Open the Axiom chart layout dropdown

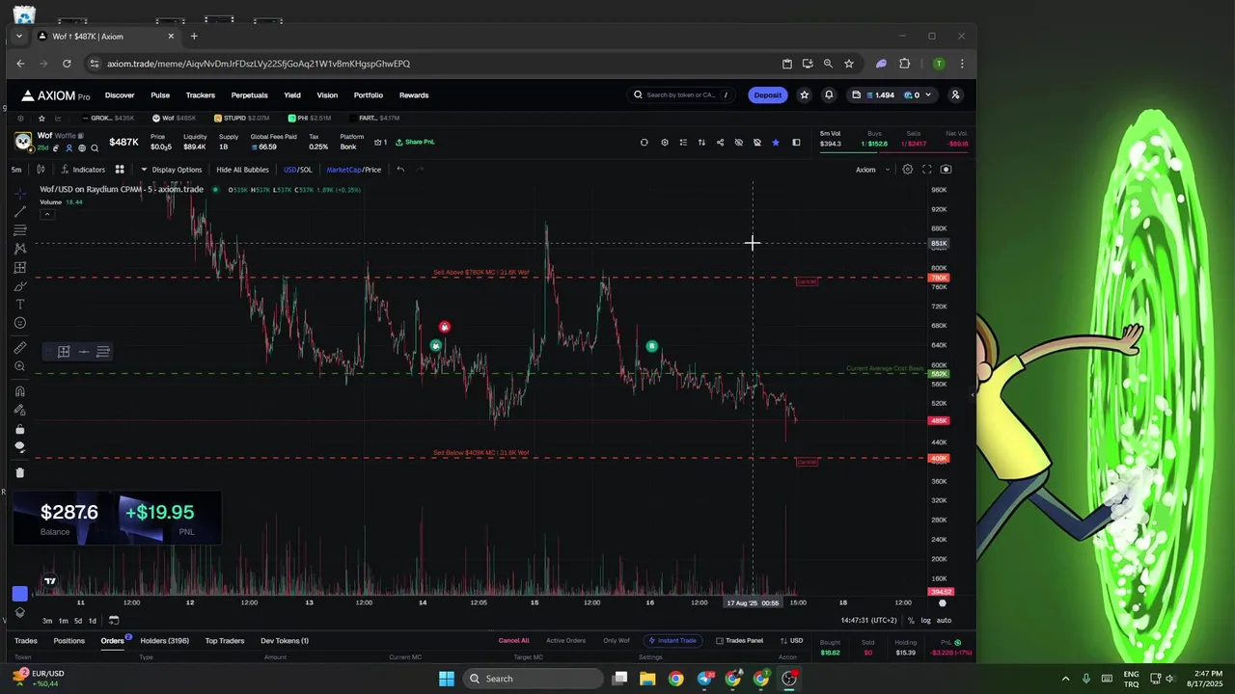872,170
